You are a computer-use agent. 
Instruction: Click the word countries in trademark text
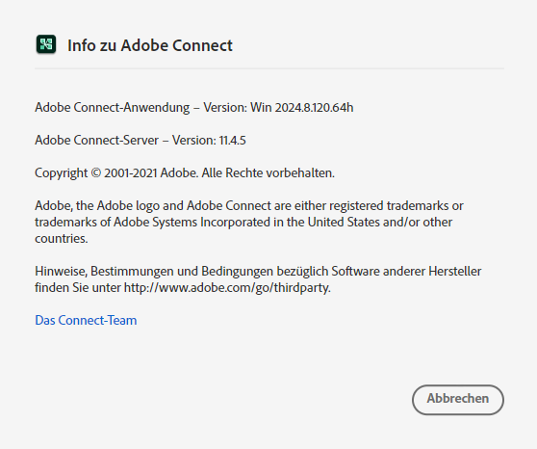pos(62,238)
